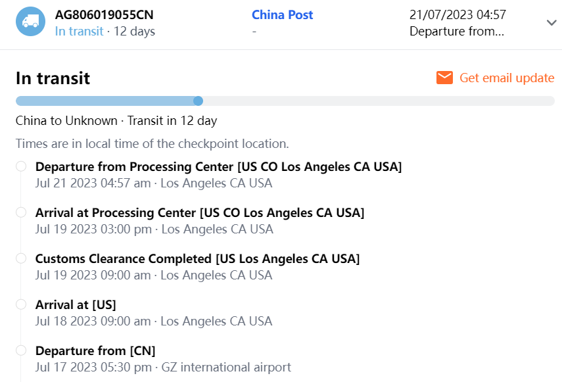The width and height of the screenshot is (562, 382).
Task: Collapse tracking details with the chevron arrow
Action: (551, 23)
